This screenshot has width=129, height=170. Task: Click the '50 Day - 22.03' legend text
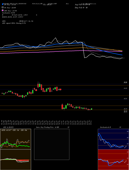click(10, 7)
